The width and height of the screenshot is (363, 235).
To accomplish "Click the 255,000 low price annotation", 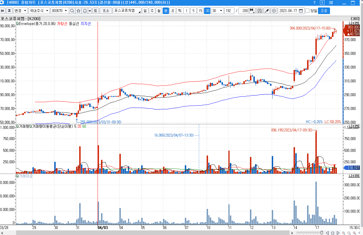I will click(100, 122).
